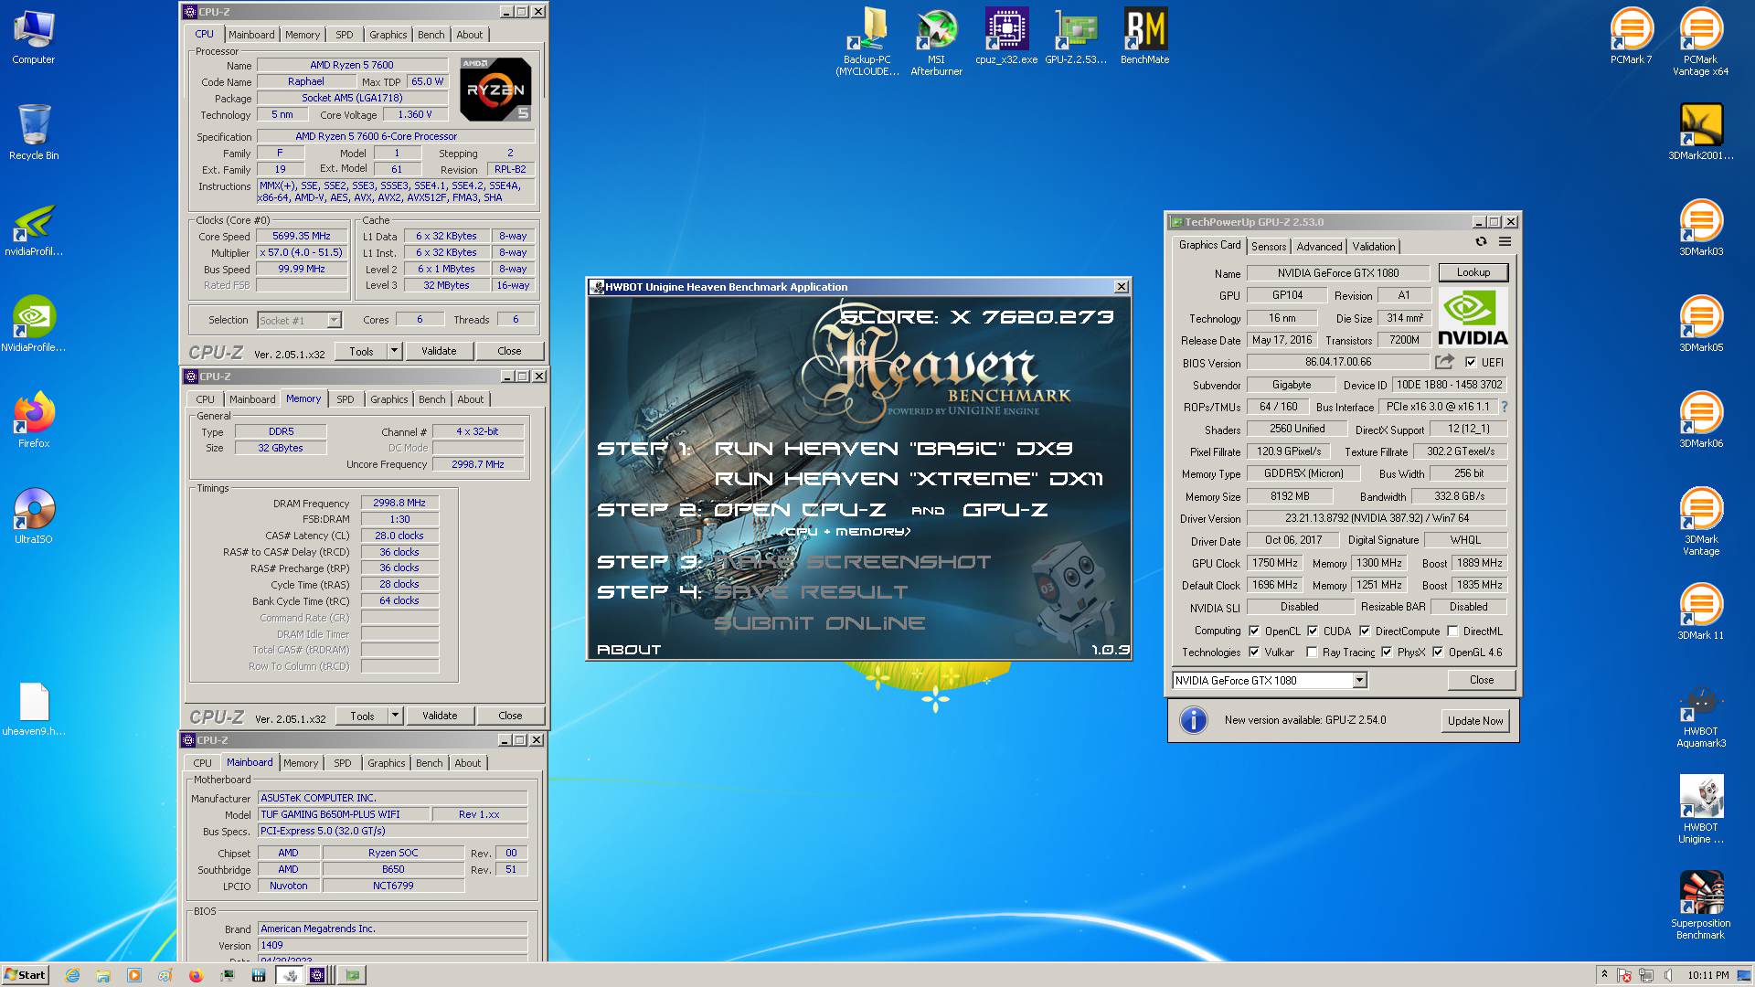Expand Tools arrow in Memory CPU-Z window
The image size is (1755, 987).
(395, 715)
